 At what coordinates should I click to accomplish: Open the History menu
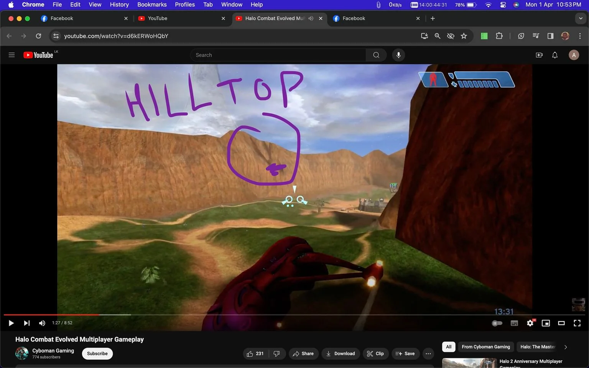coord(119,5)
